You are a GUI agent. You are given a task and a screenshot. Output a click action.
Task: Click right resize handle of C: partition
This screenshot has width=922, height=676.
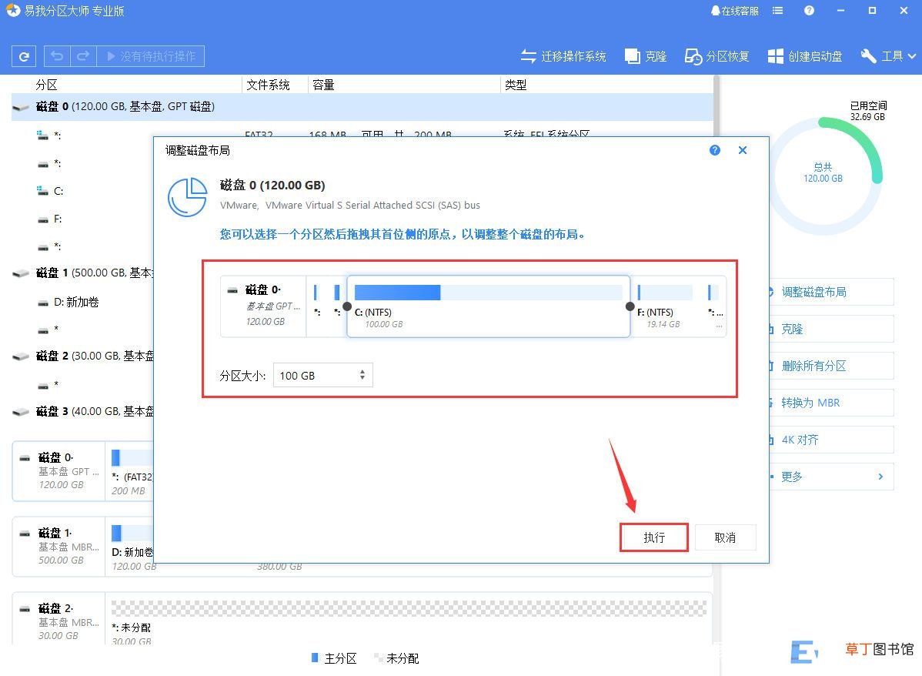click(x=630, y=306)
